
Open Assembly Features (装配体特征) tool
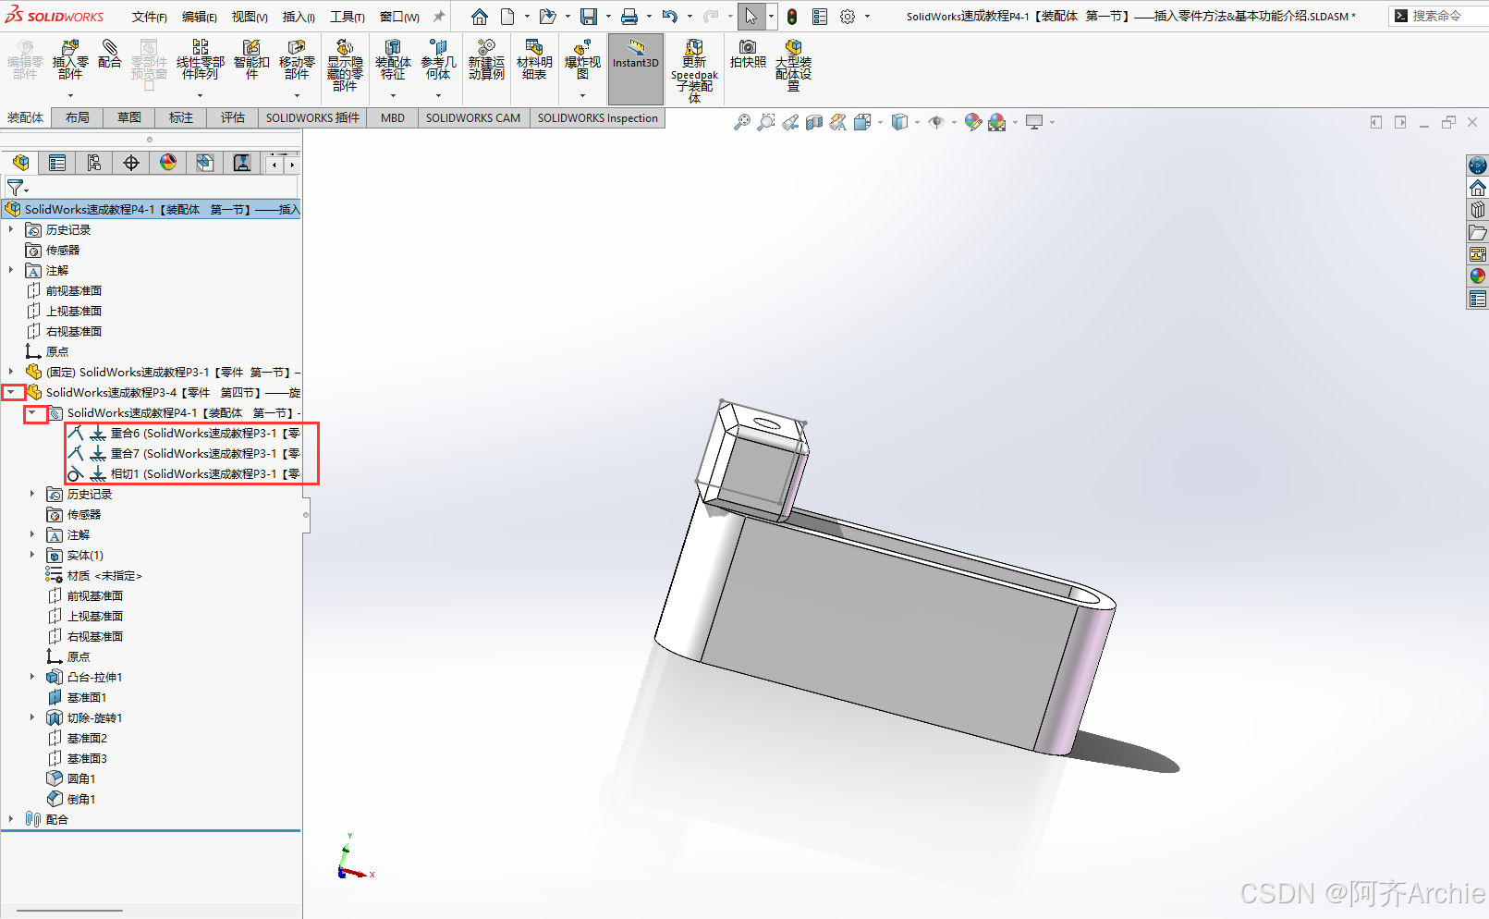tap(393, 59)
